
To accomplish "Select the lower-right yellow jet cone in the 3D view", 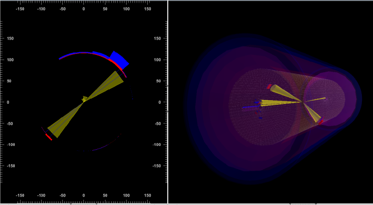I will [312, 112].
